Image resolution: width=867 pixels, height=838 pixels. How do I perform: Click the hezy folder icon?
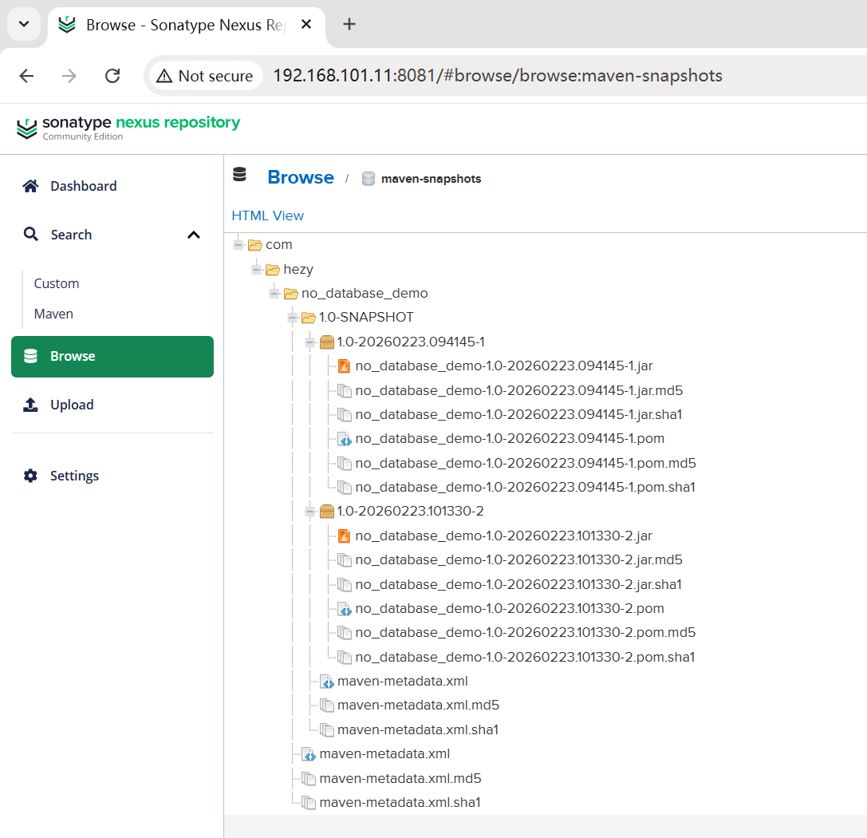(273, 270)
